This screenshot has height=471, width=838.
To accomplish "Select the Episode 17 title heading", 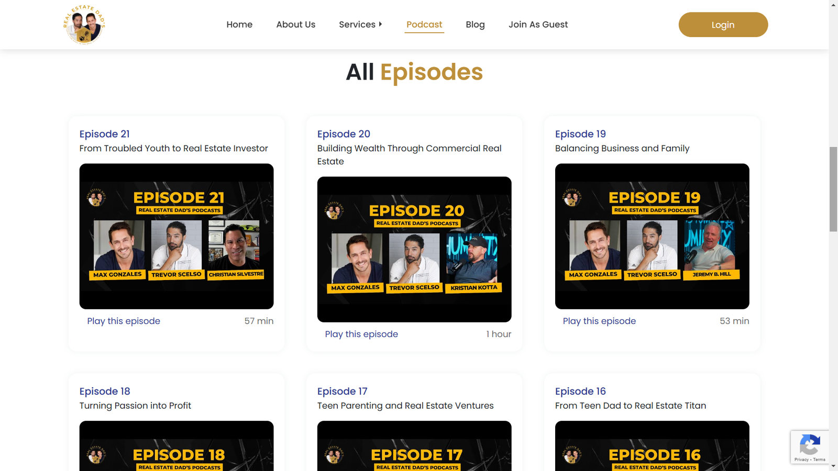I will (x=343, y=391).
